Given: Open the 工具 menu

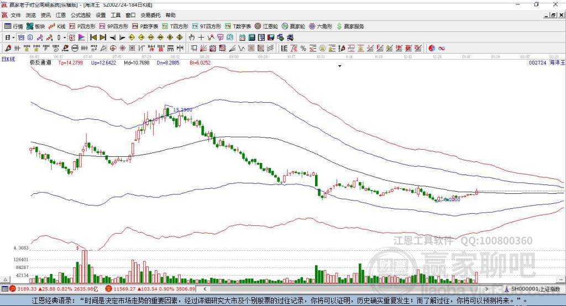Looking at the screenshot, I should point(116,15).
